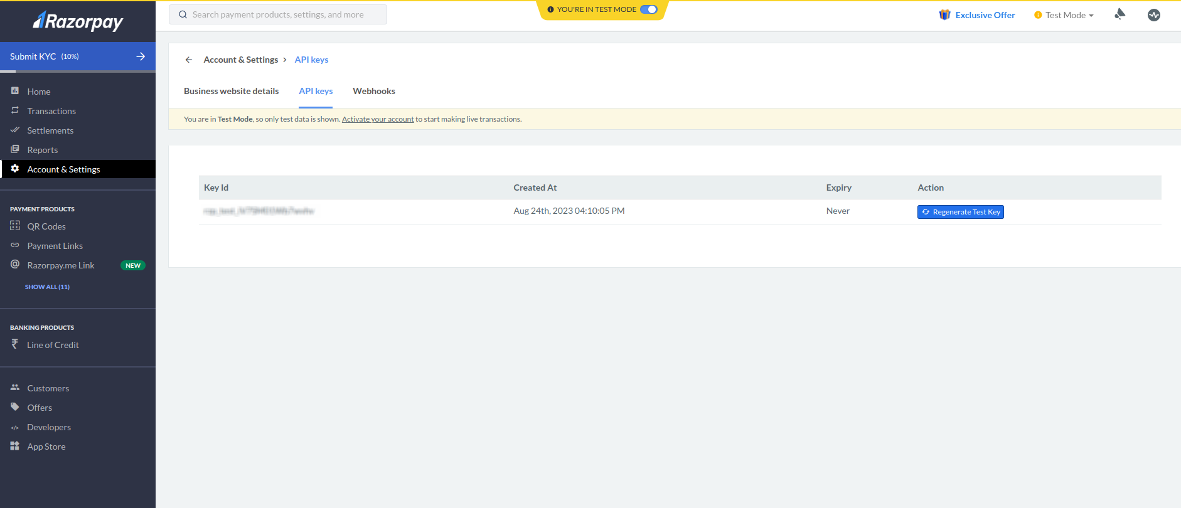Click the announcements icon in top bar
The width and height of the screenshot is (1181, 508).
point(1120,14)
